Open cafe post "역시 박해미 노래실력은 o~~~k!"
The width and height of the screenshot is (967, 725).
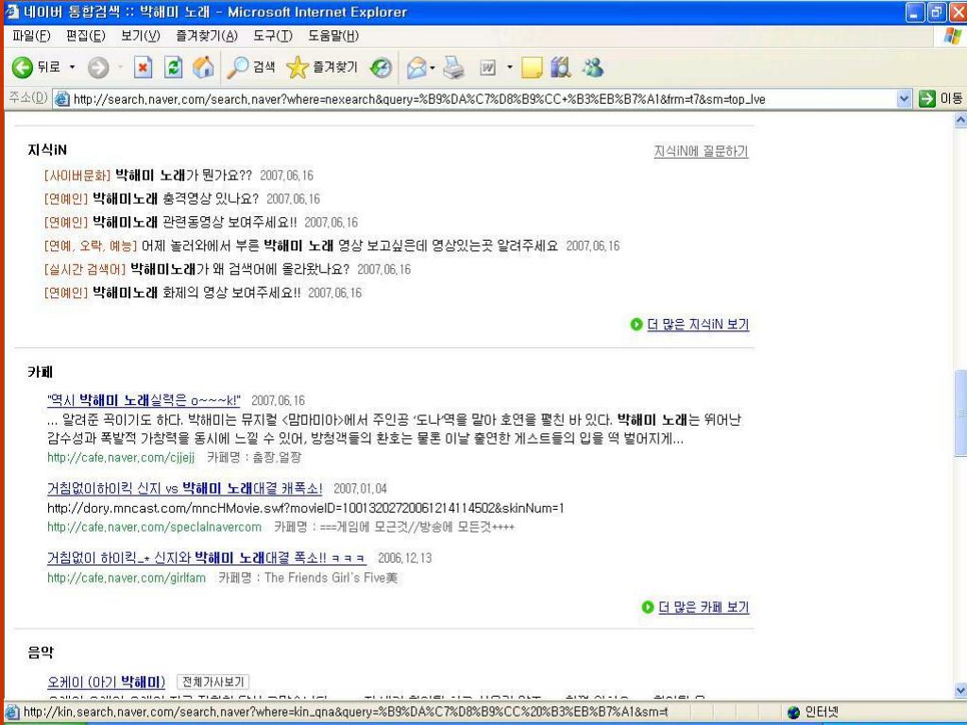pos(144,400)
